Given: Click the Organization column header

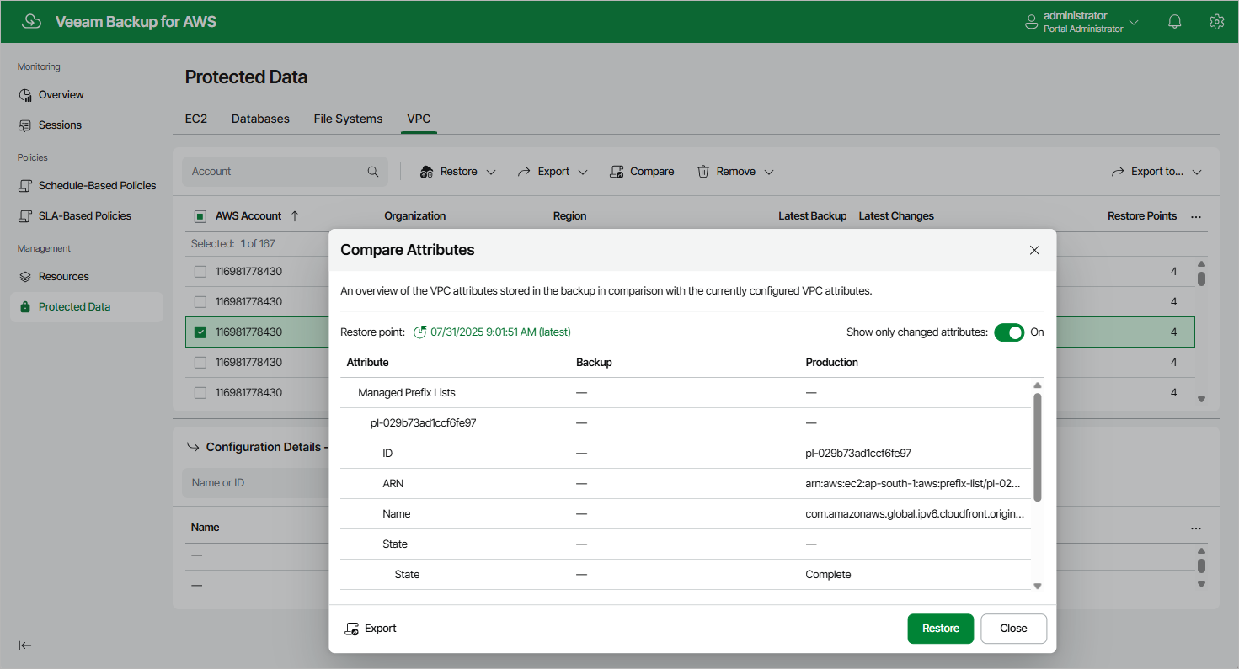Looking at the screenshot, I should pyautogui.click(x=415, y=216).
